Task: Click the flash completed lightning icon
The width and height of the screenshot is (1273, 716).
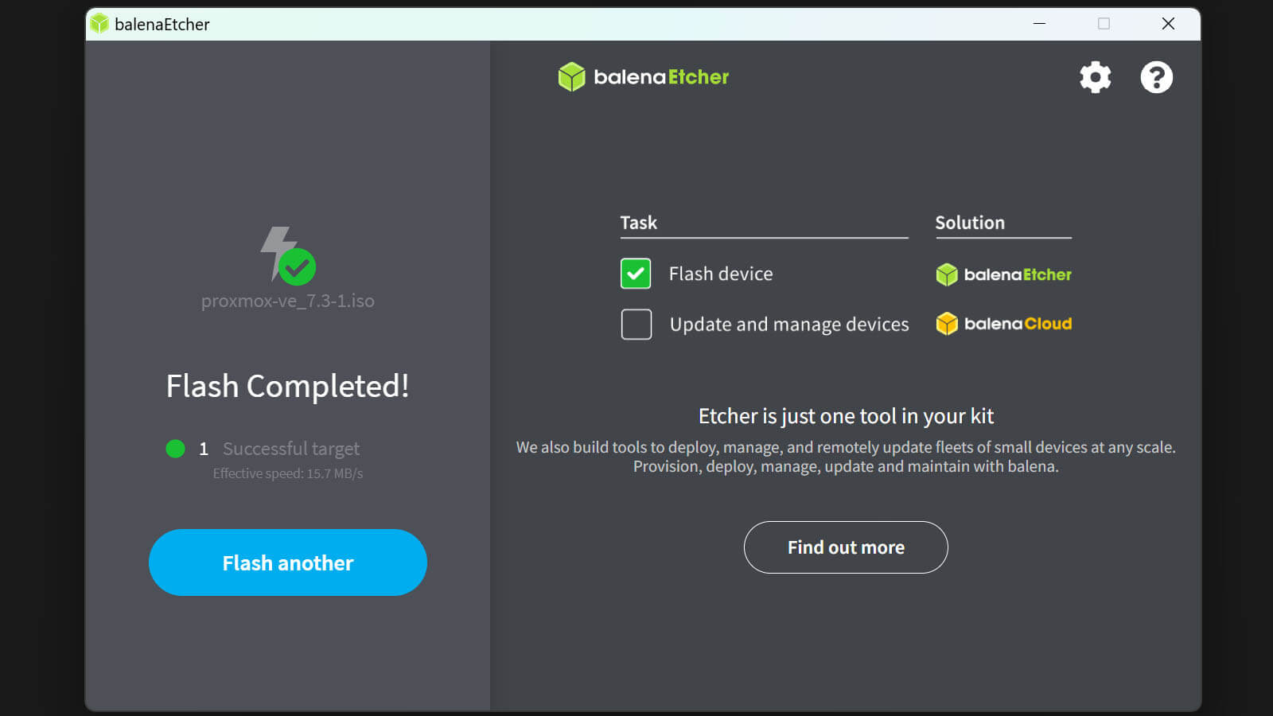Action: [288, 255]
